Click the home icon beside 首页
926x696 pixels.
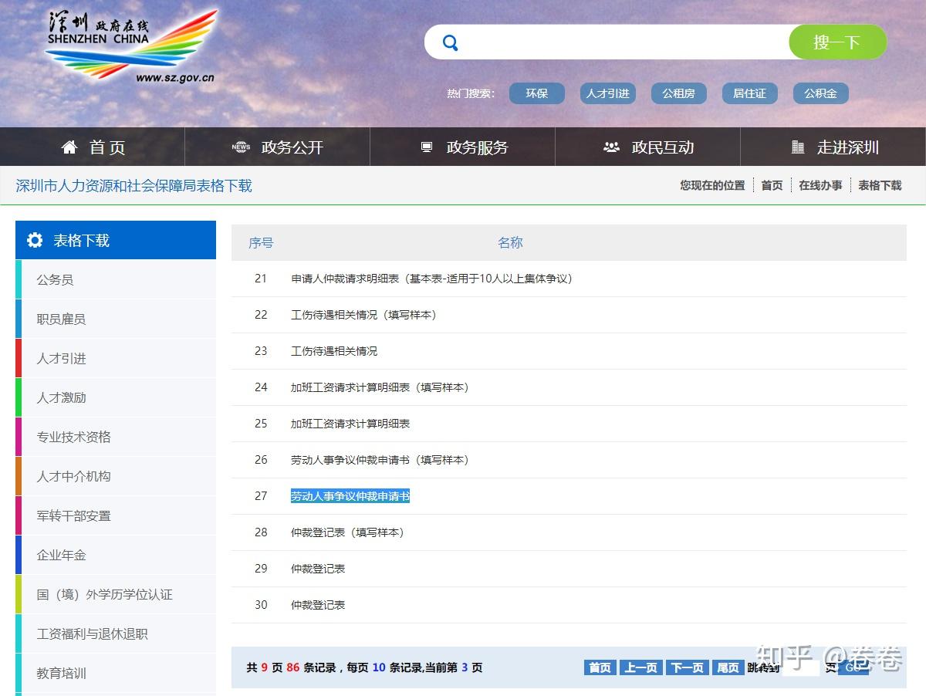pyautogui.click(x=69, y=147)
